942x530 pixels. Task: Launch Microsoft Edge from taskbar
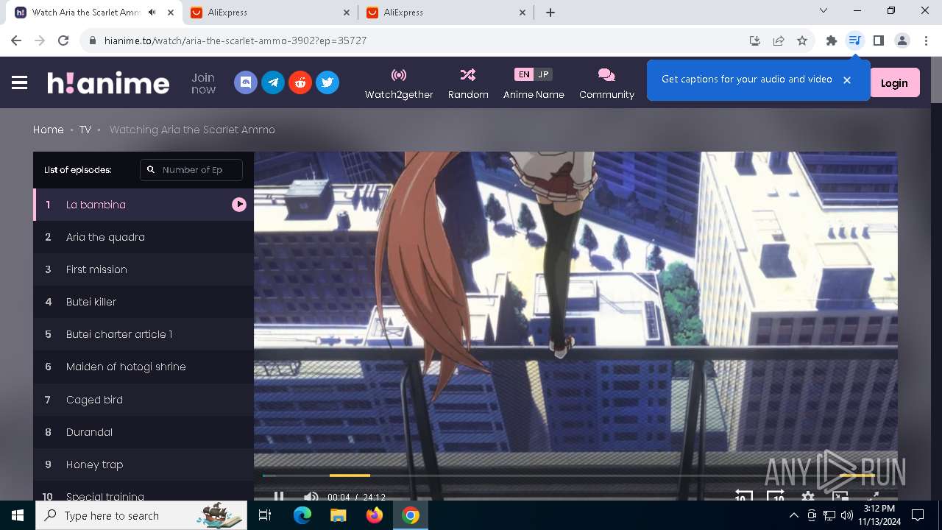click(x=302, y=515)
